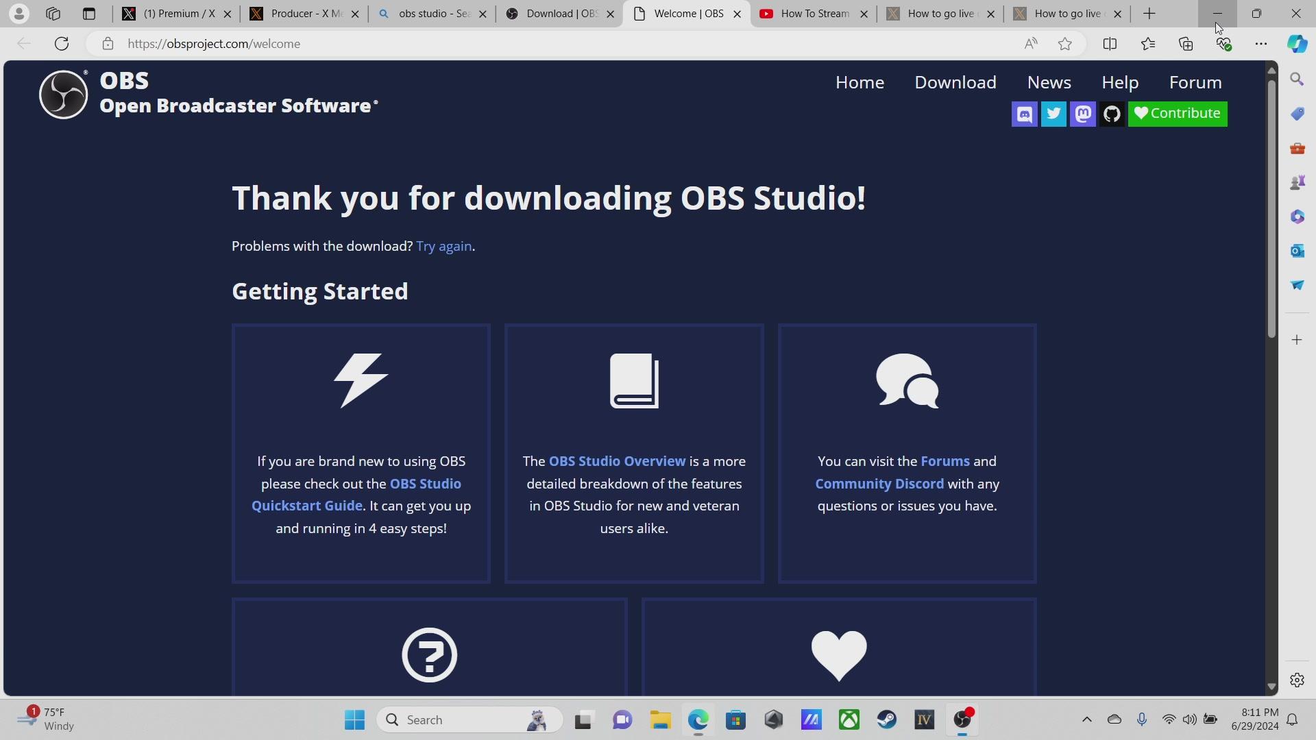Open the Community Discord link

coord(879,484)
